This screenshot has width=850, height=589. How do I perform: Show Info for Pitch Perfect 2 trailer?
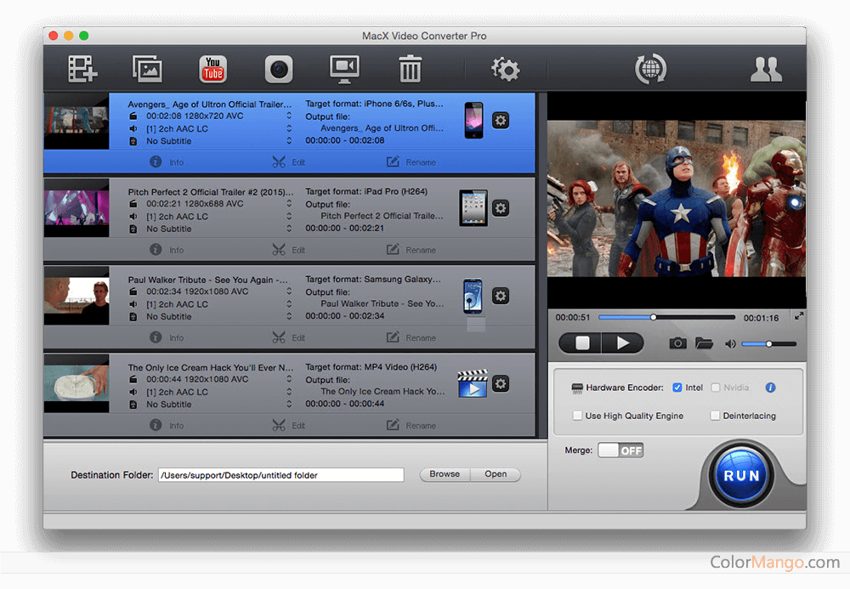click(x=167, y=250)
